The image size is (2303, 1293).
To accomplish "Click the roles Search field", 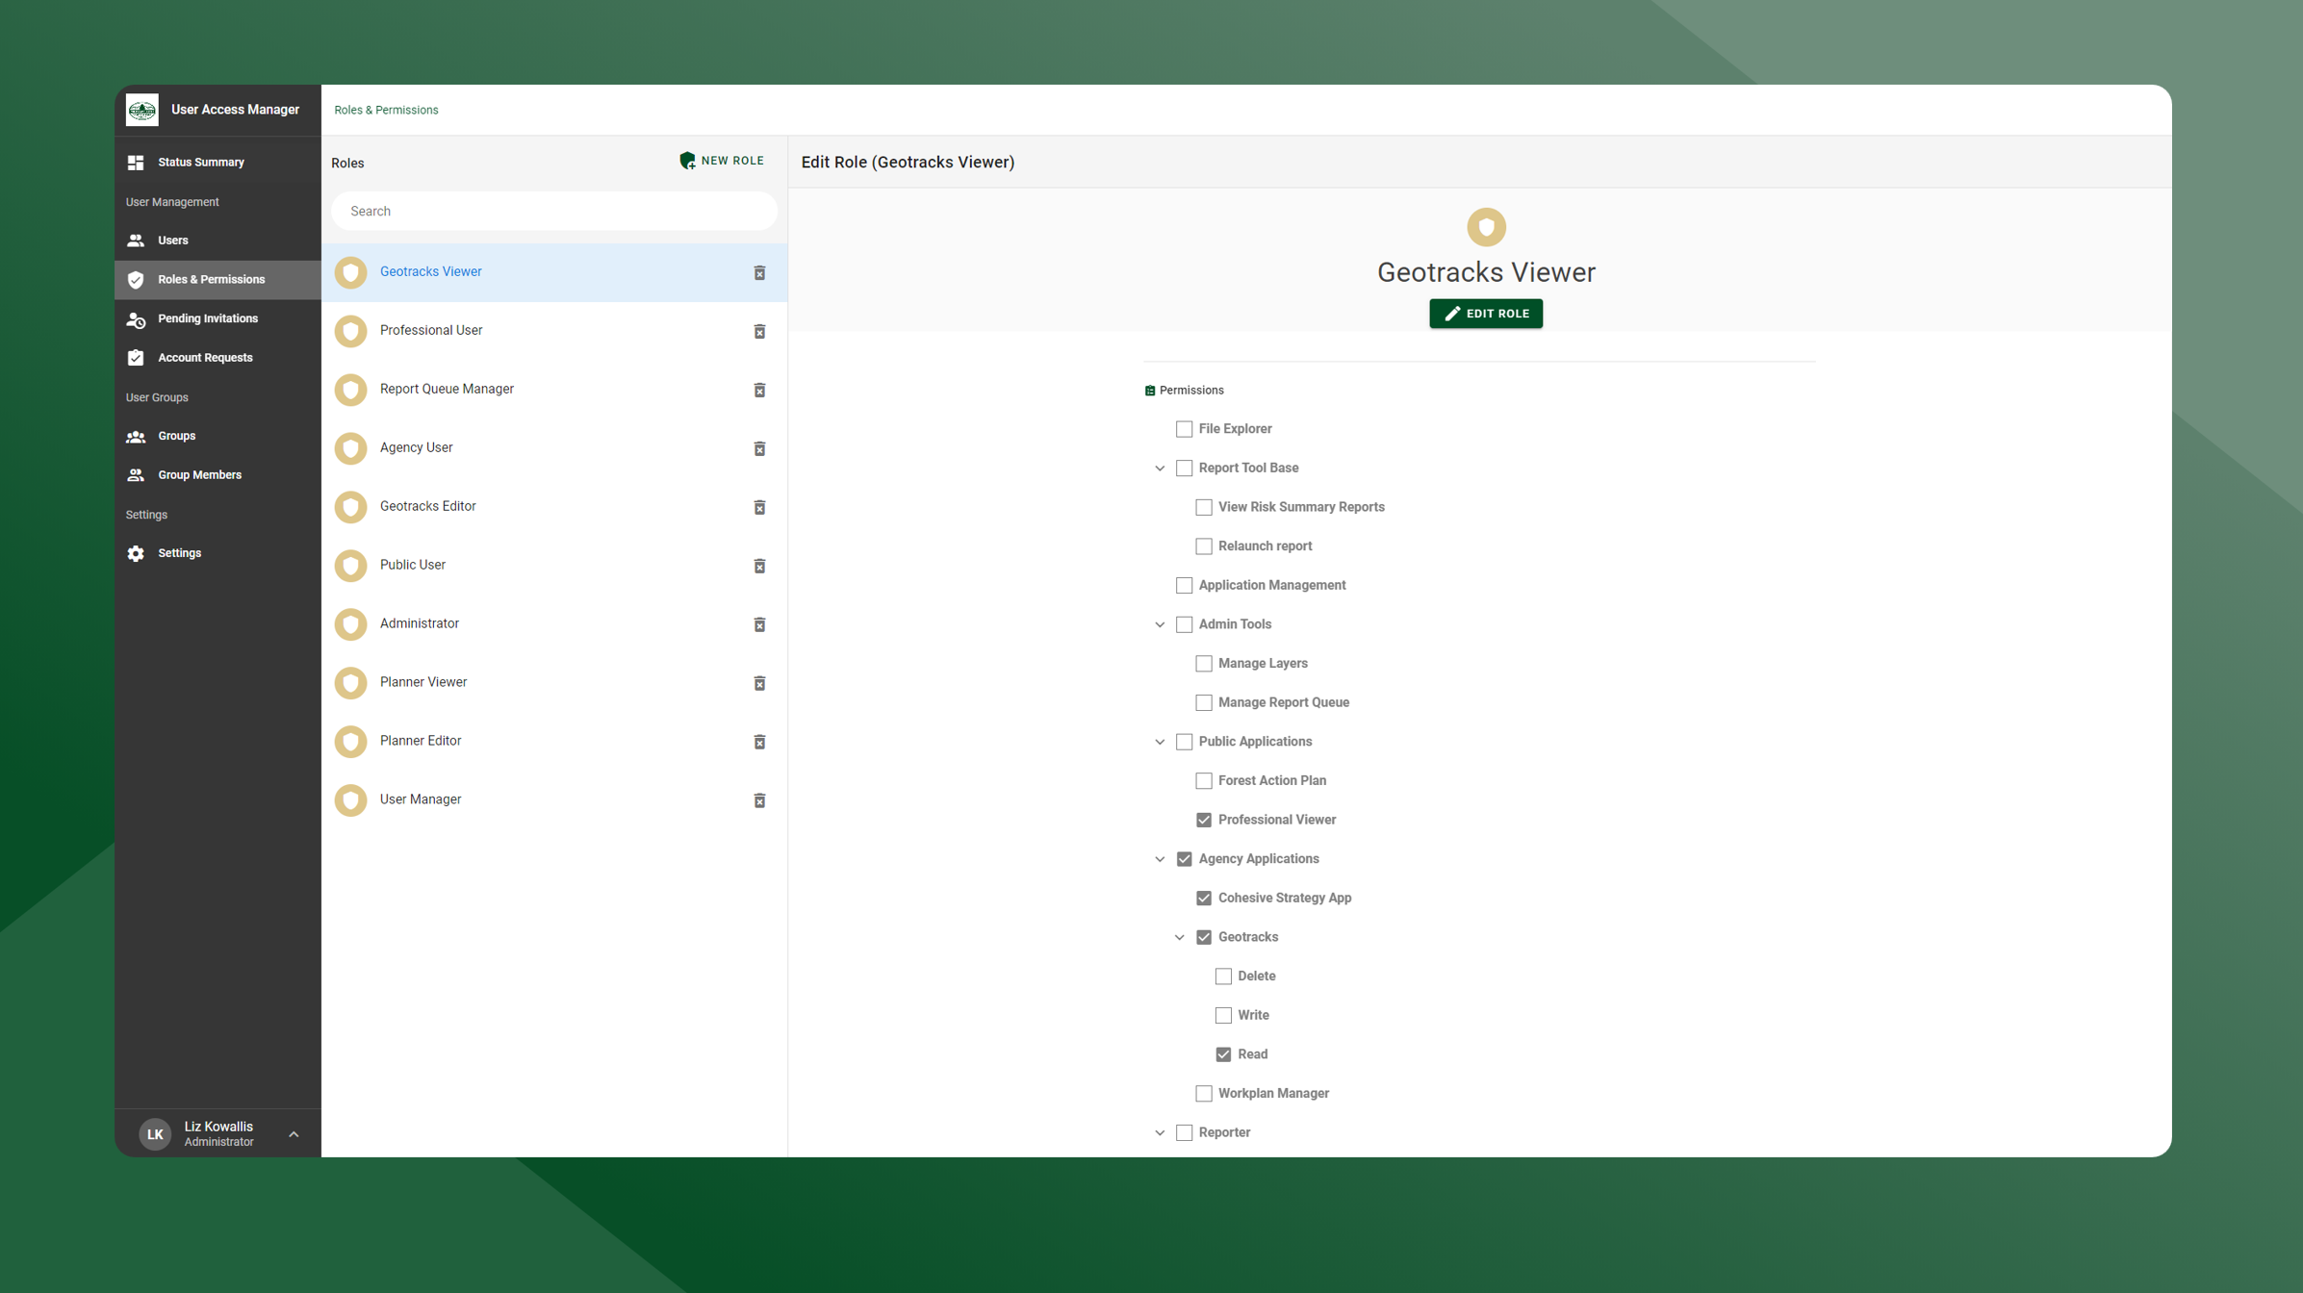I will pyautogui.click(x=553, y=212).
